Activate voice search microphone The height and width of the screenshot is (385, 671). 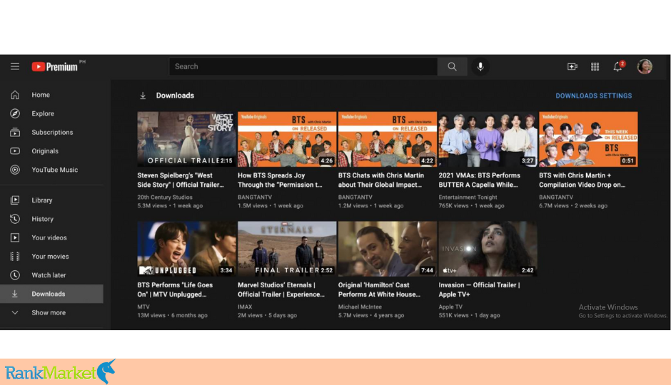(x=480, y=66)
